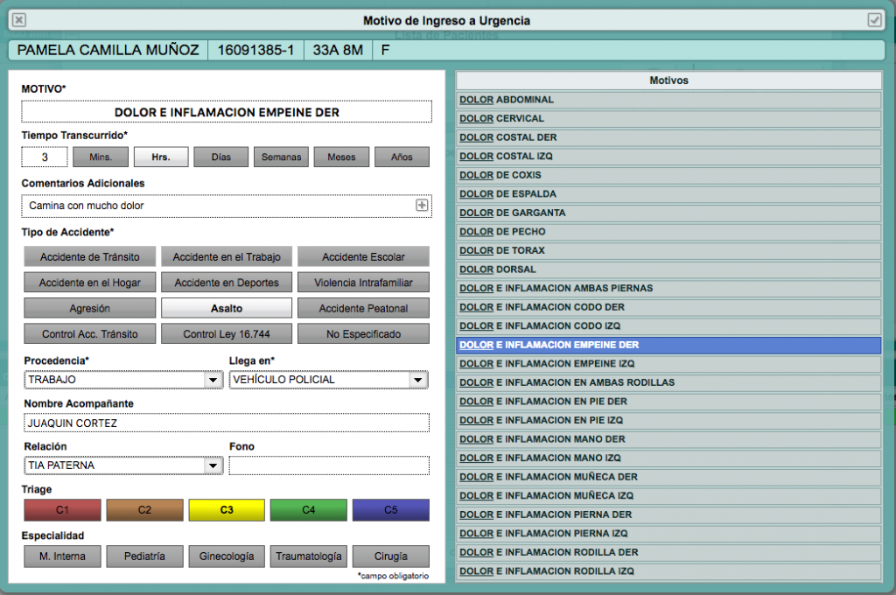Choose Traumatología specialty
896x595 pixels.
tap(309, 556)
